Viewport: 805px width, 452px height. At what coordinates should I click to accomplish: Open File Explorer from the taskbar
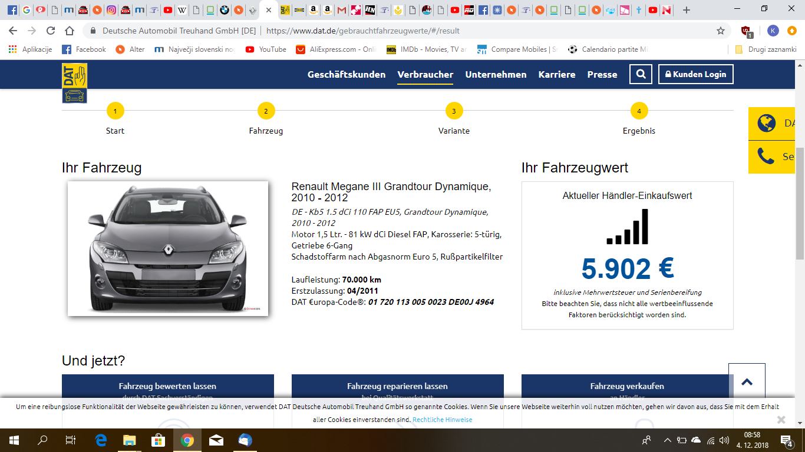click(129, 440)
